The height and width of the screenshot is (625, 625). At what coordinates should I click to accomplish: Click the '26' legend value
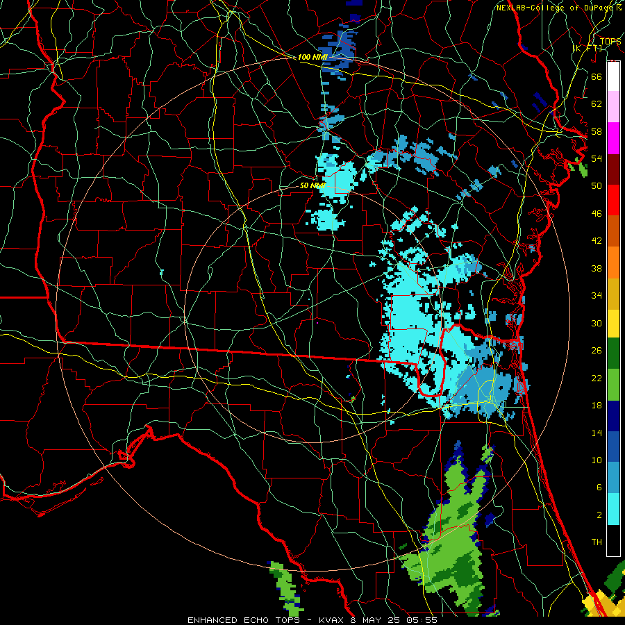597,351
